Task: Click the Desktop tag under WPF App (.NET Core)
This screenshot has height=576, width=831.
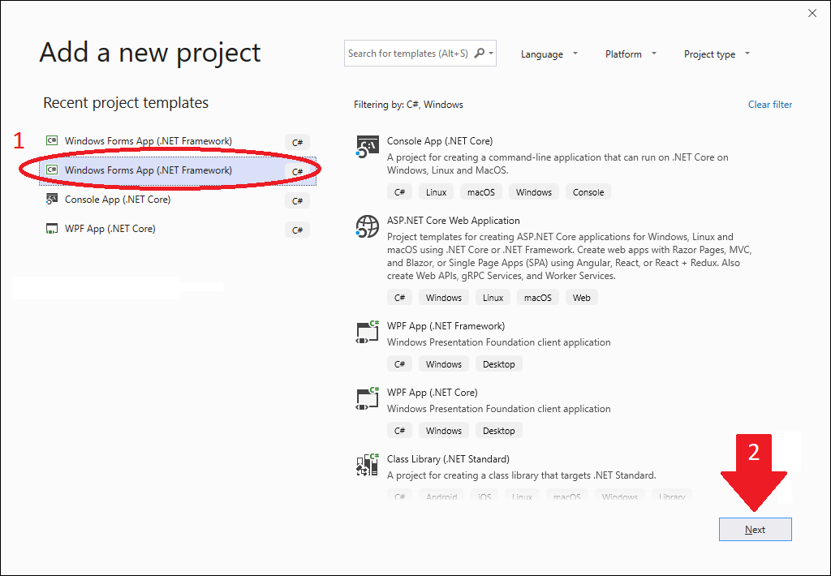Action: [499, 431]
